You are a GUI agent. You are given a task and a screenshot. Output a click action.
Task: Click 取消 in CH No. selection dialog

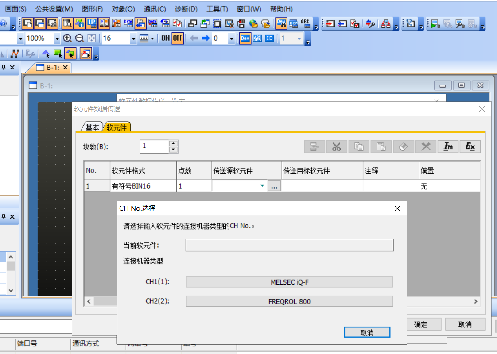coord(367,332)
